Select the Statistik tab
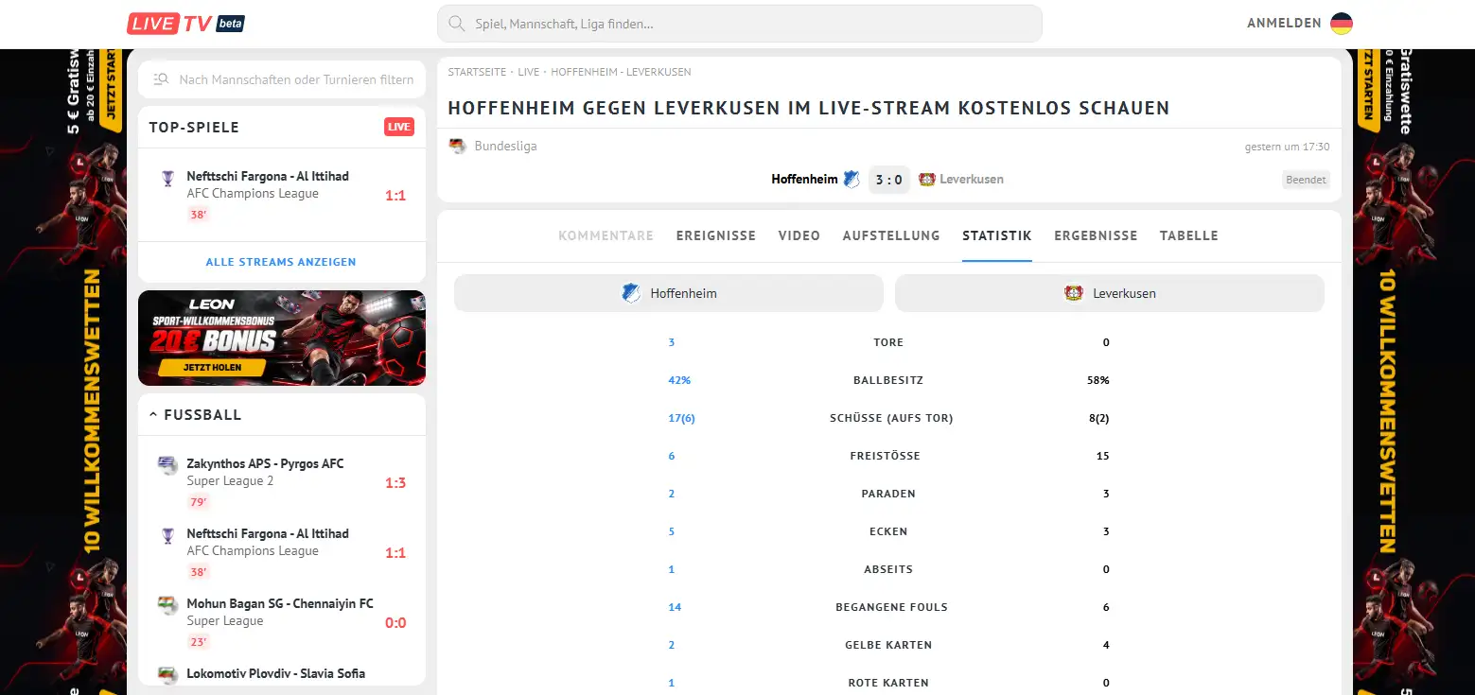The width and height of the screenshot is (1475, 695). [x=997, y=235]
